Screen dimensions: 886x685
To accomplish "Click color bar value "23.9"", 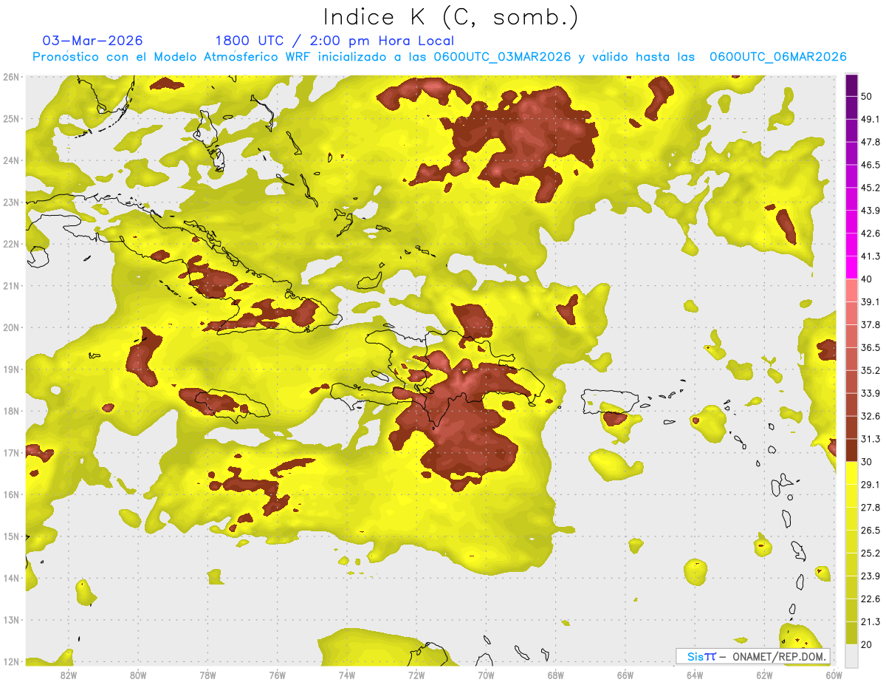I will coord(870,576).
